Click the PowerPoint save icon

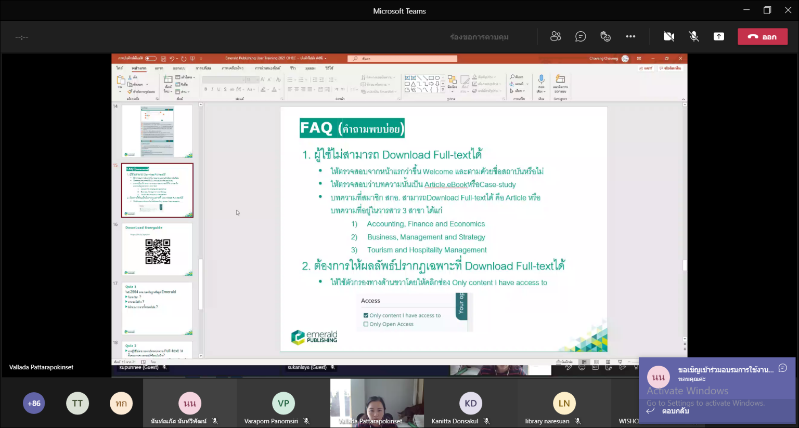pyautogui.click(x=163, y=59)
